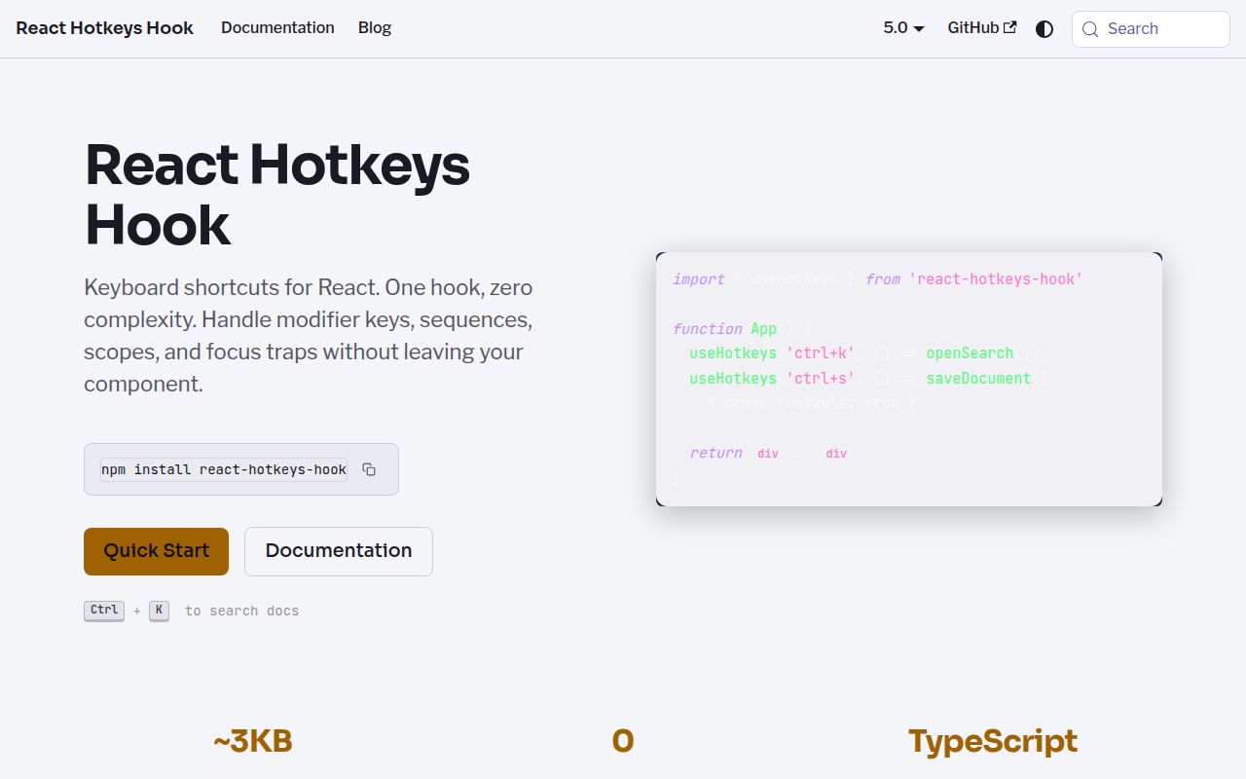Click the 'ctrl+s' string in code sample
This screenshot has width=1246, height=779.
pos(821,379)
